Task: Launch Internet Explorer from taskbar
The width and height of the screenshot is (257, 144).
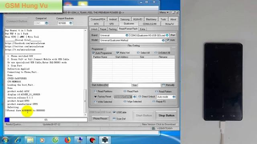Action: tap(18, 140)
